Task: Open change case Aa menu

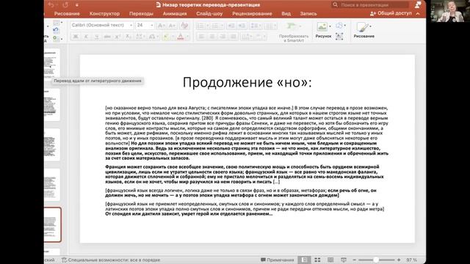Action: (x=153, y=37)
